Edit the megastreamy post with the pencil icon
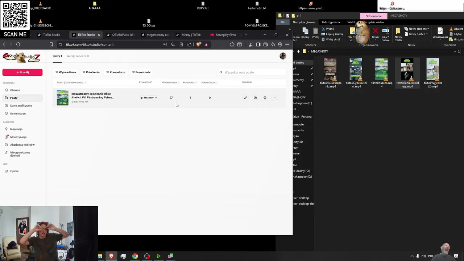Image resolution: width=464 pixels, height=261 pixels. tap(245, 98)
